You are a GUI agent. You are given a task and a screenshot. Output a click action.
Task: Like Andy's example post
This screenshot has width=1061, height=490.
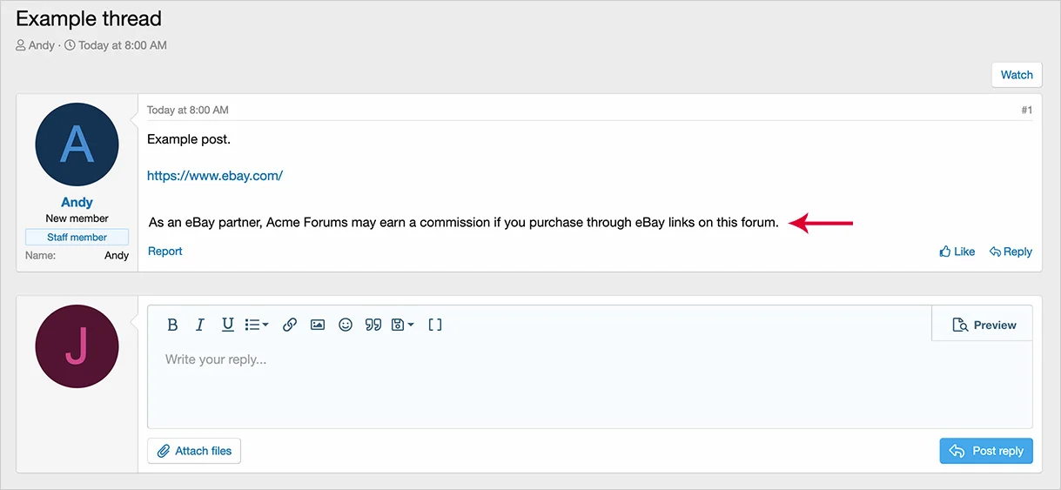pyautogui.click(x=957, y=252)
